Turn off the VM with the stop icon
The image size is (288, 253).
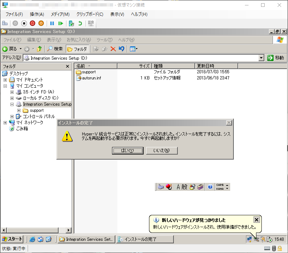[24, 23]
